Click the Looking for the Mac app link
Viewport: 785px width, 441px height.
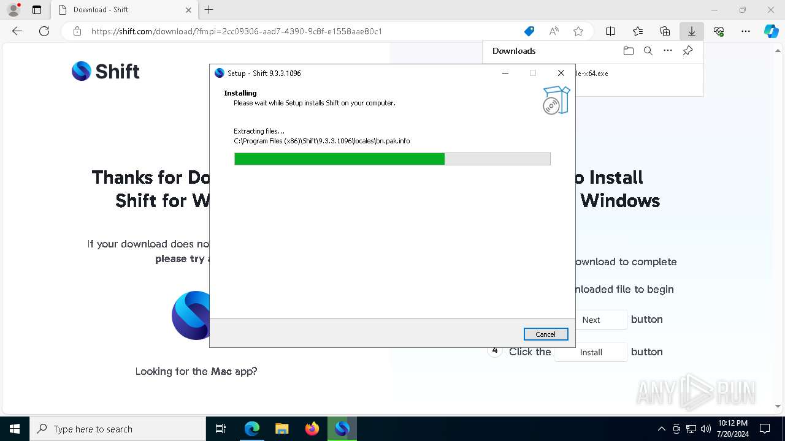point(196,371)
